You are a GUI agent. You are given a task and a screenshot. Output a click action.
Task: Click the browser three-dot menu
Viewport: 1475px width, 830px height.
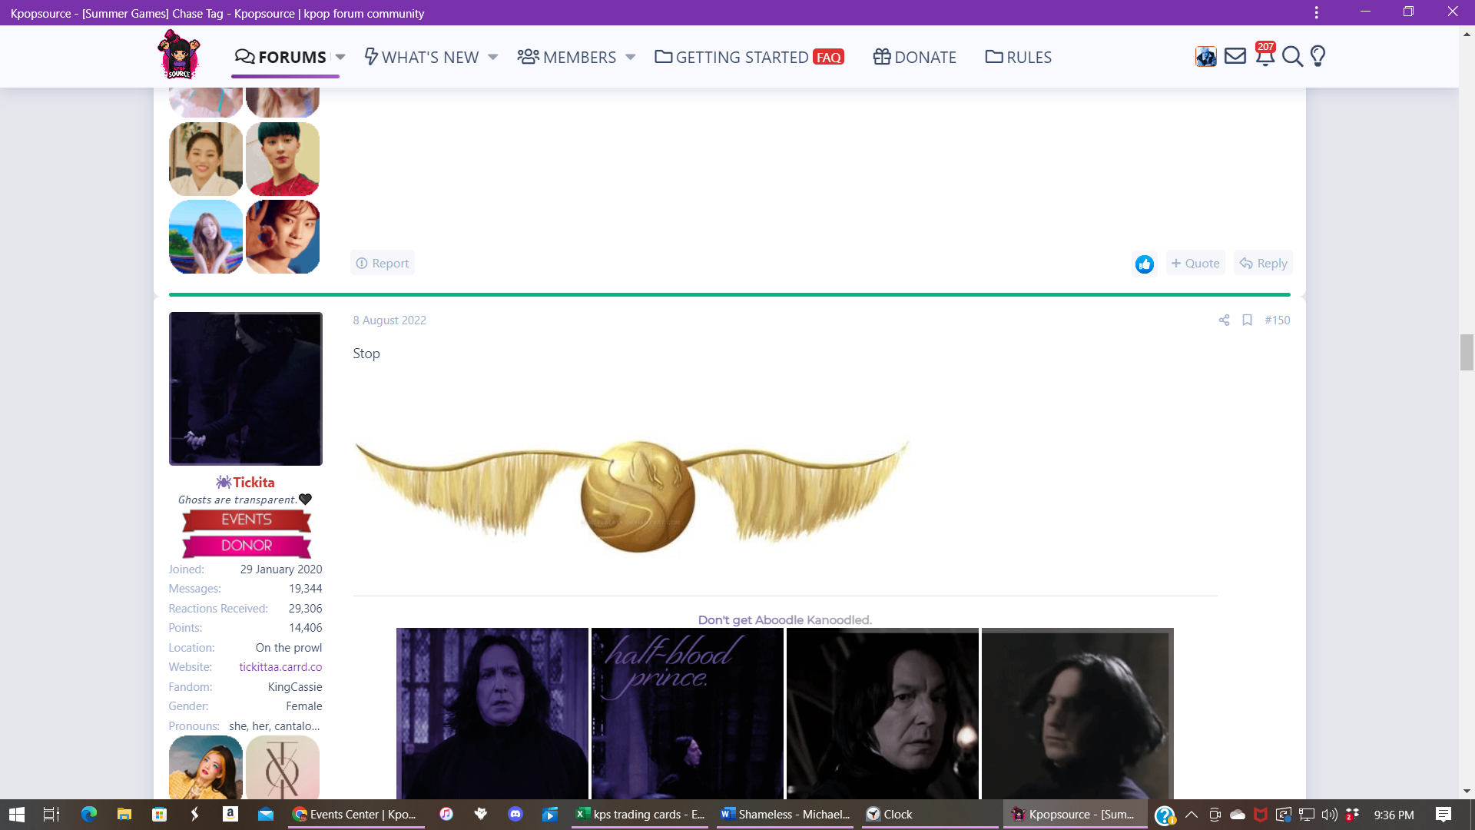coord(1316,12)
